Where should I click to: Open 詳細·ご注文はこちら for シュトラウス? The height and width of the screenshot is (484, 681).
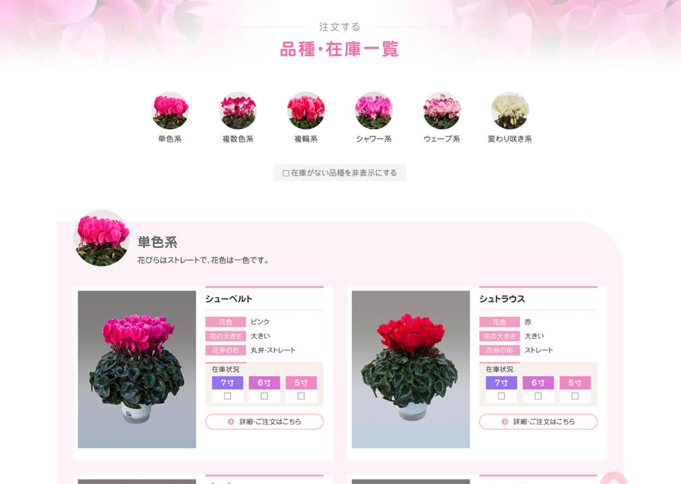(538, 422)
